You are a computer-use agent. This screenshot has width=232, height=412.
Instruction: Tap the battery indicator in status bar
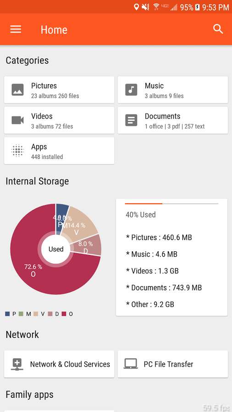[198, 7]
